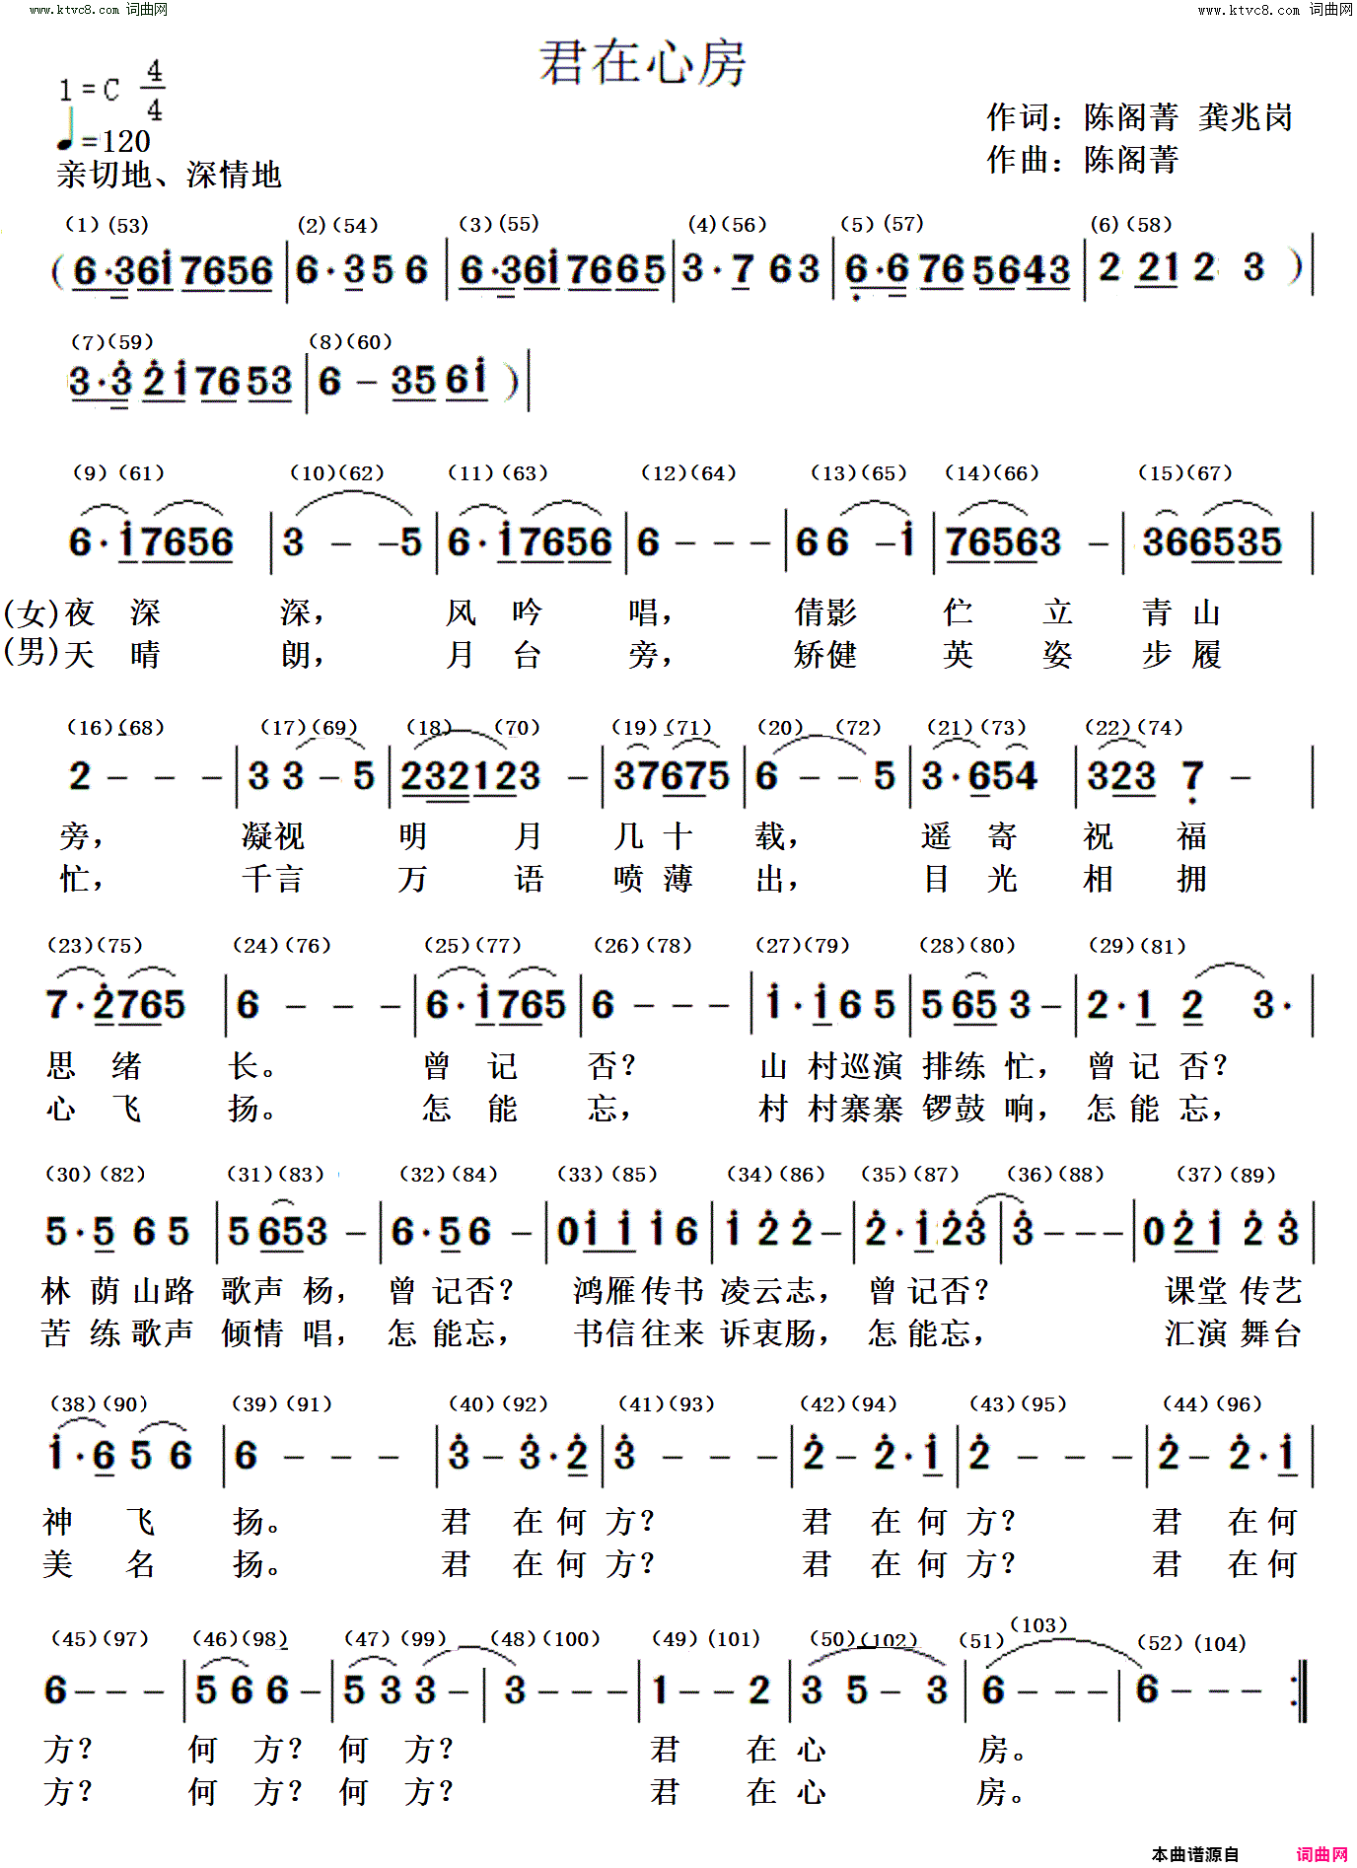Click the song title 君在心房
1357x1868 pixels.
pos(642,63)
